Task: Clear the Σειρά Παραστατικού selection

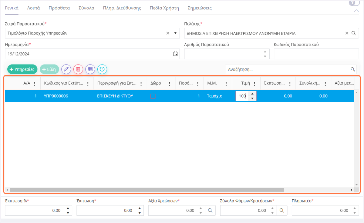Action: coord(168,33)
